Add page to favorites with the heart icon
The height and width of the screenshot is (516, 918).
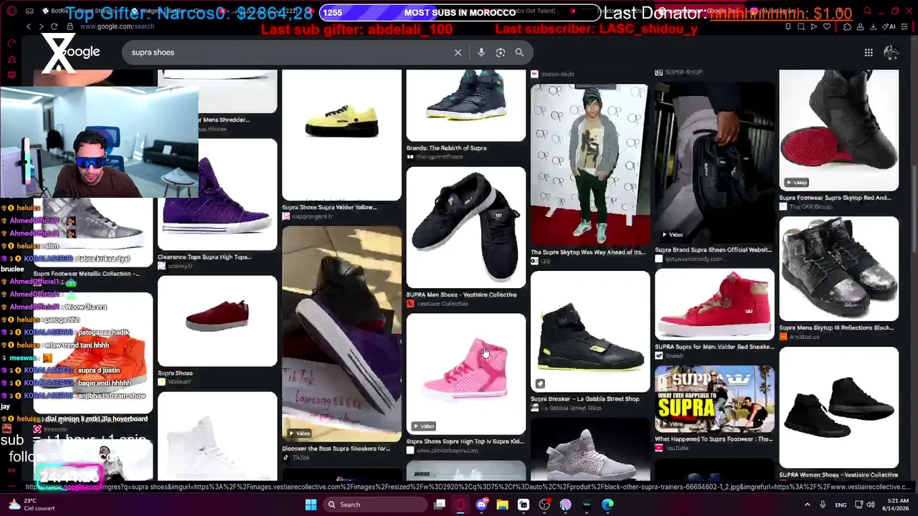coord(827,27)
